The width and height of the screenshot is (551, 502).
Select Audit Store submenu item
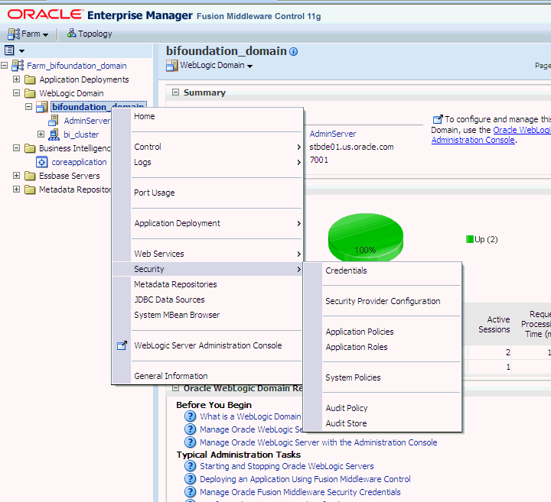pyautogui.click(x=383, y=423)
